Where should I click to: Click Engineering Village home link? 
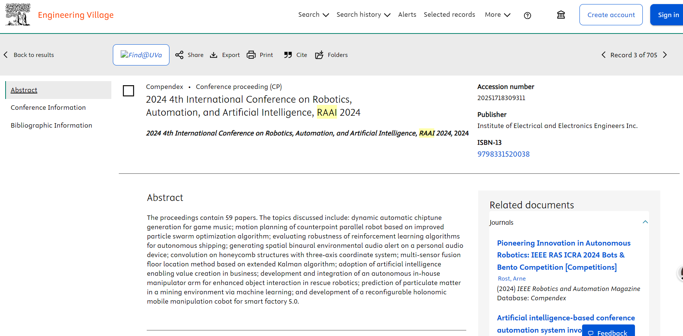[76, 15]
